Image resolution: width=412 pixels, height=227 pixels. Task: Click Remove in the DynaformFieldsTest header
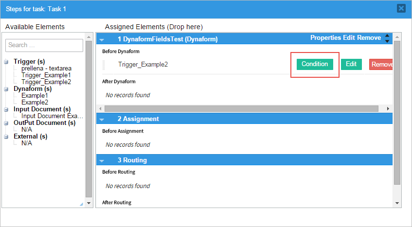(369, 38)
